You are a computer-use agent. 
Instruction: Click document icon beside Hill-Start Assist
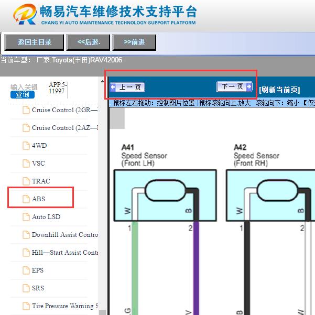(x=26, y=253)
